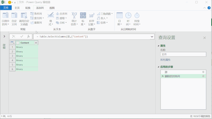Close the Query Settings (查询设置) pane
The height and width of the screenshot is (119, 212).
[x=204, y=38]
